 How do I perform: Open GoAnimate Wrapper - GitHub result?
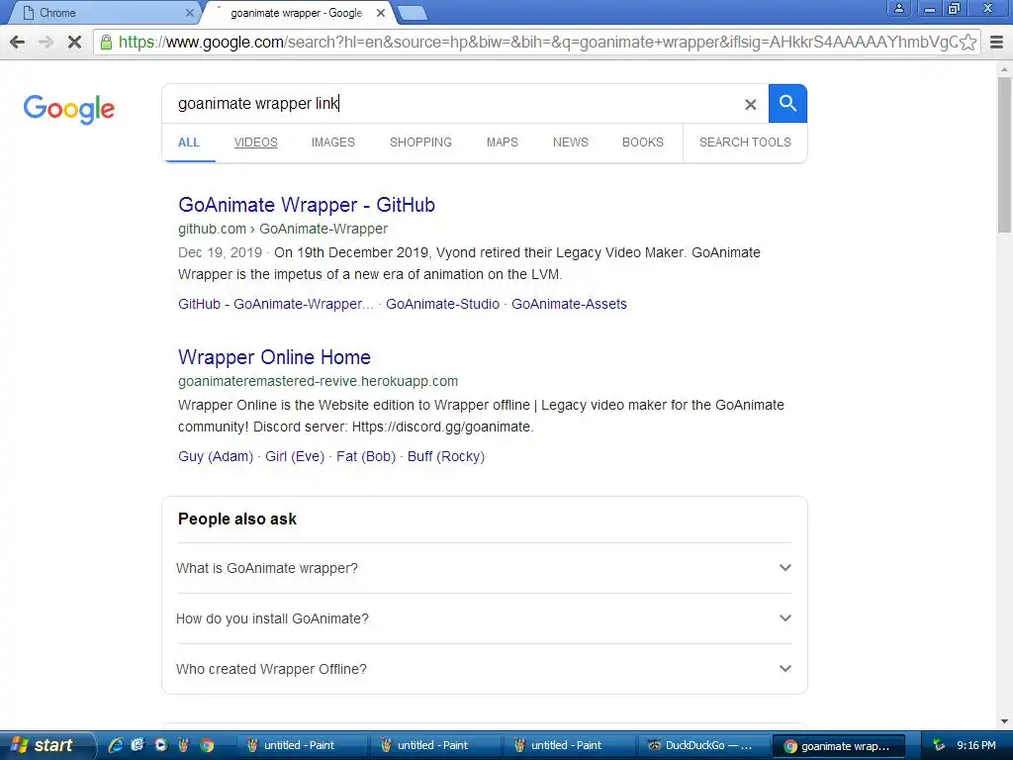coord(307,205)
